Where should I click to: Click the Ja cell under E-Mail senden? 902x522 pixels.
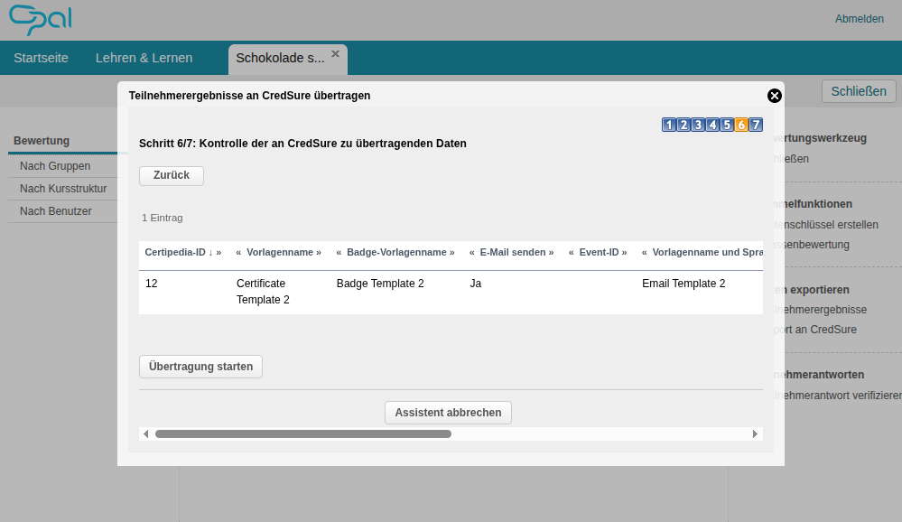point(476,284)
